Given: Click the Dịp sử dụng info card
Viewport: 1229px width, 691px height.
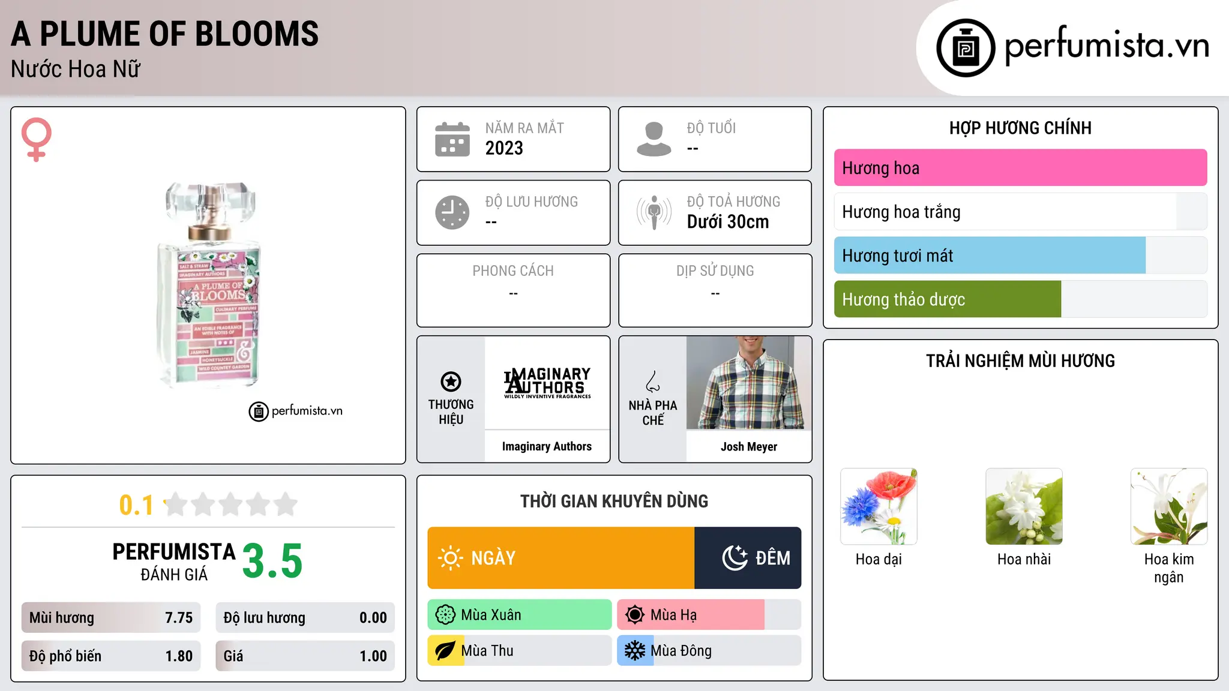Looking at the screenshot, I should tap(715, 290).
